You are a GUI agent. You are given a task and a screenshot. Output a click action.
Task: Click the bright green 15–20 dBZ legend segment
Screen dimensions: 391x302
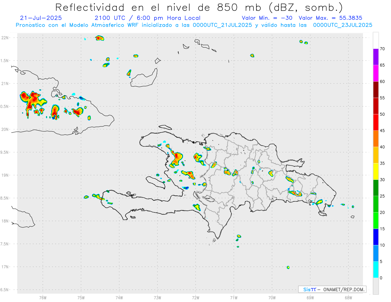[x=376, y=221]
